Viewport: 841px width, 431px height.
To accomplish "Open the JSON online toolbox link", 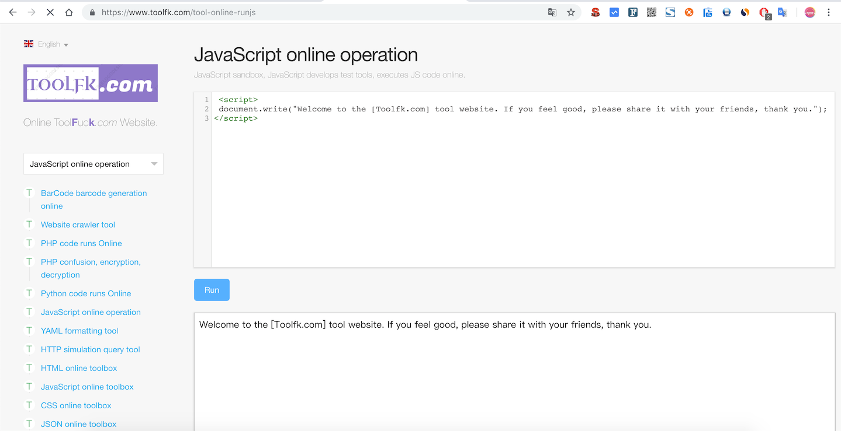I will coord(78,424).
